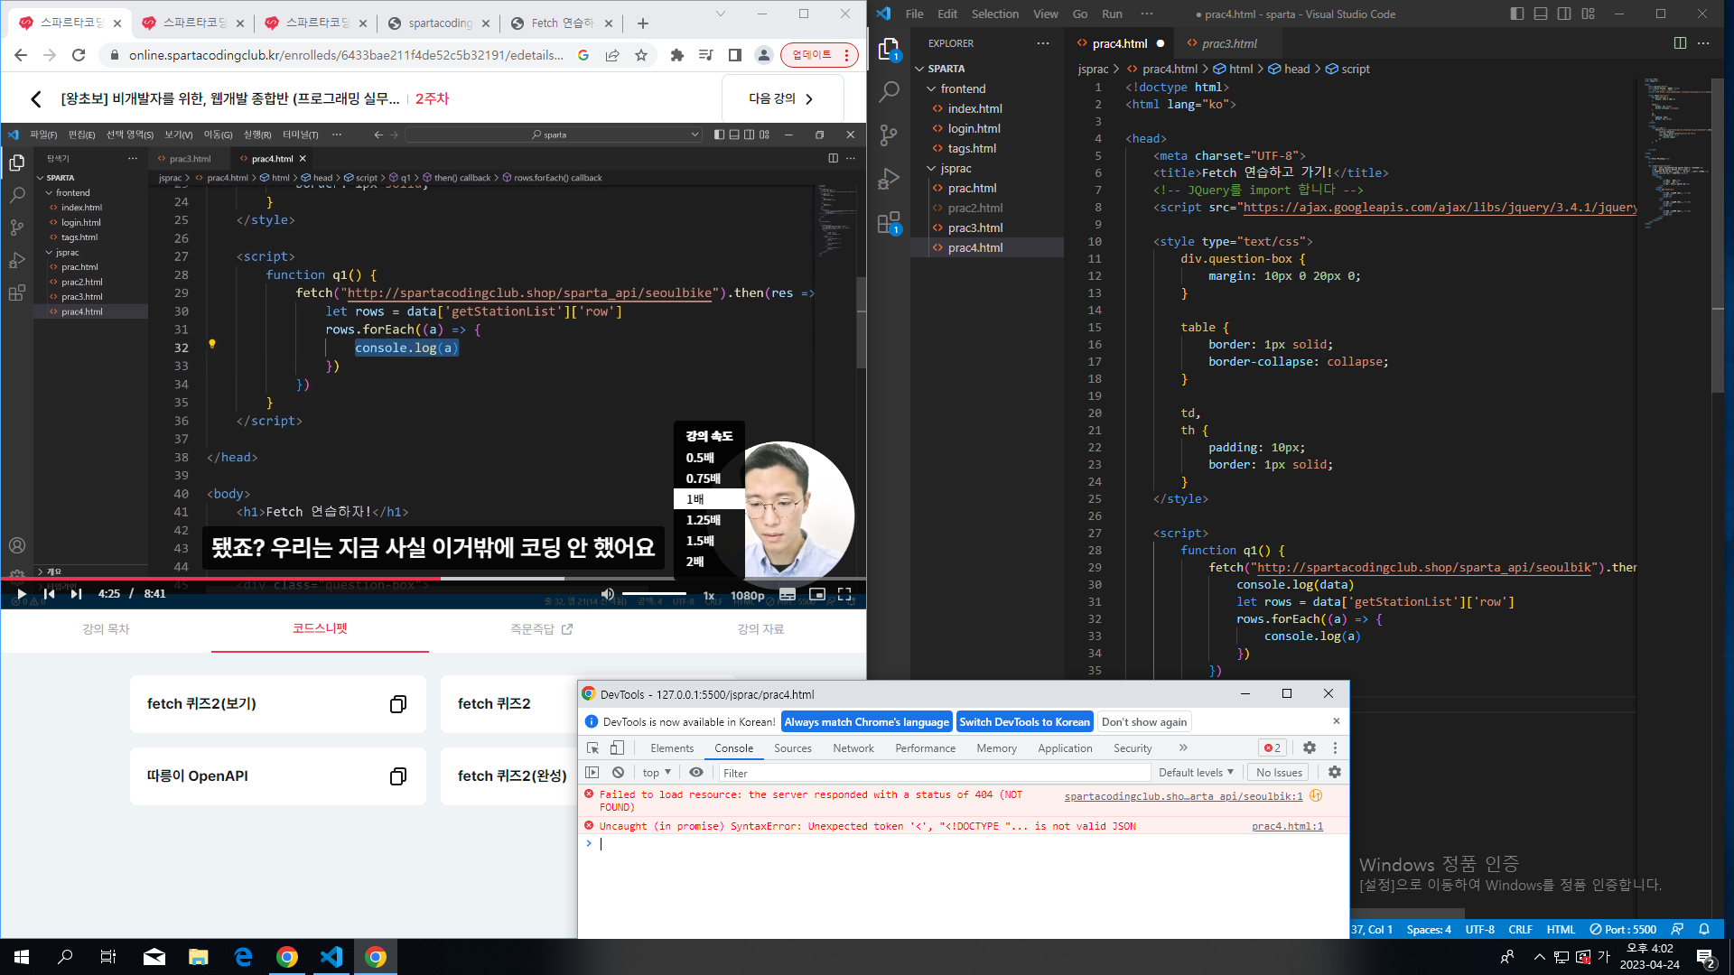This screenshot has height=975, width=1734.
Task: Play the lecture video
Action: coord(22,594)
